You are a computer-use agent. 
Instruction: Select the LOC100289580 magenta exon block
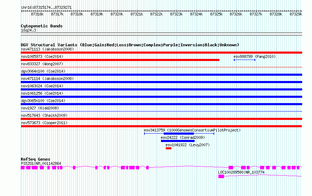point(221,176)
